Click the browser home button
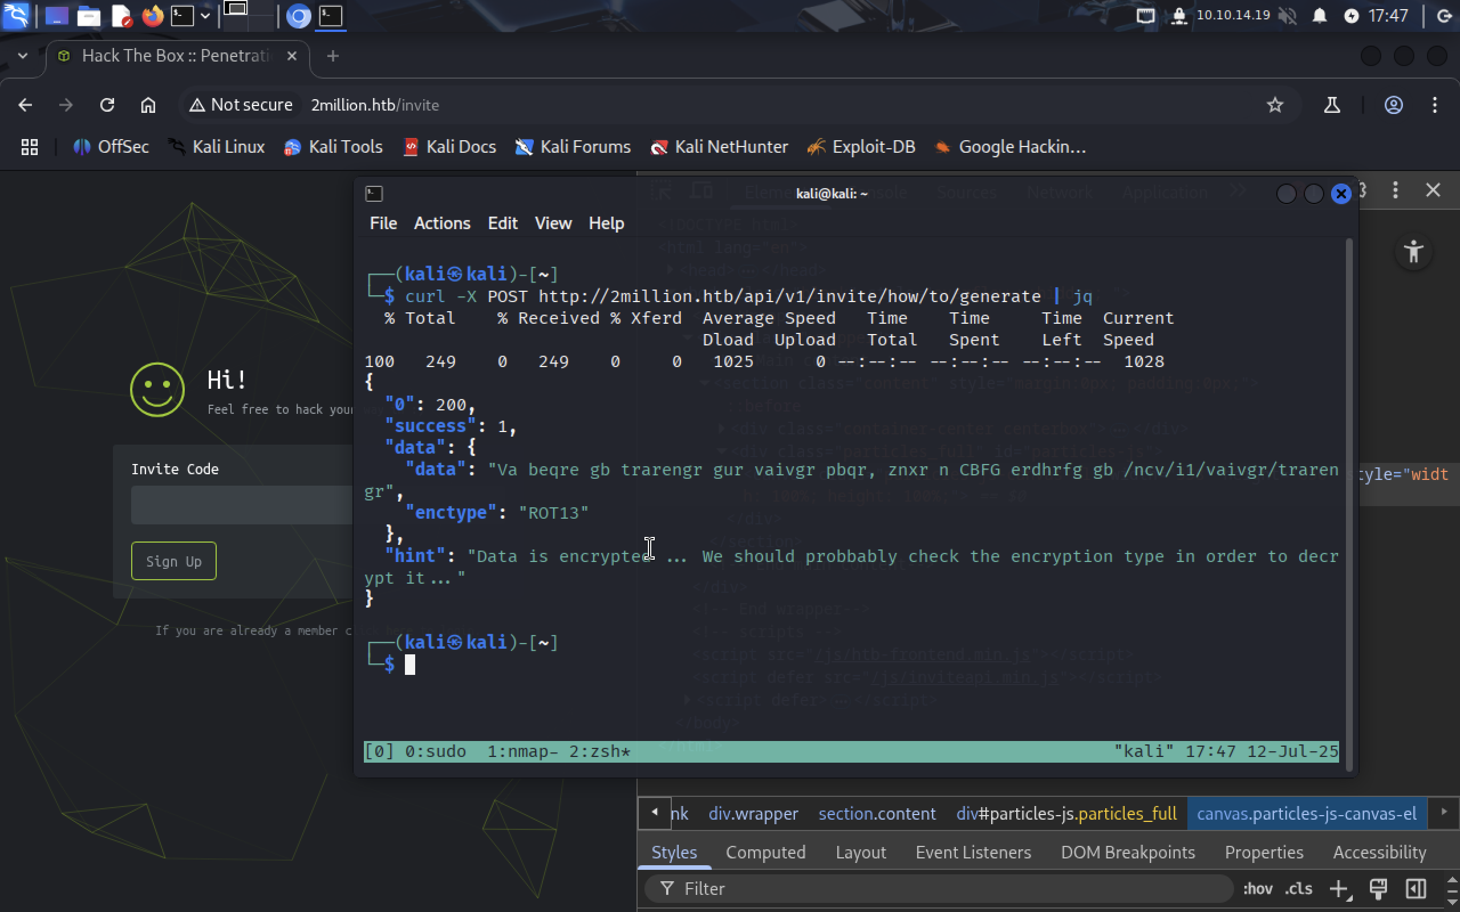This screenshot has width=1460, height=912. coord(148,105)
